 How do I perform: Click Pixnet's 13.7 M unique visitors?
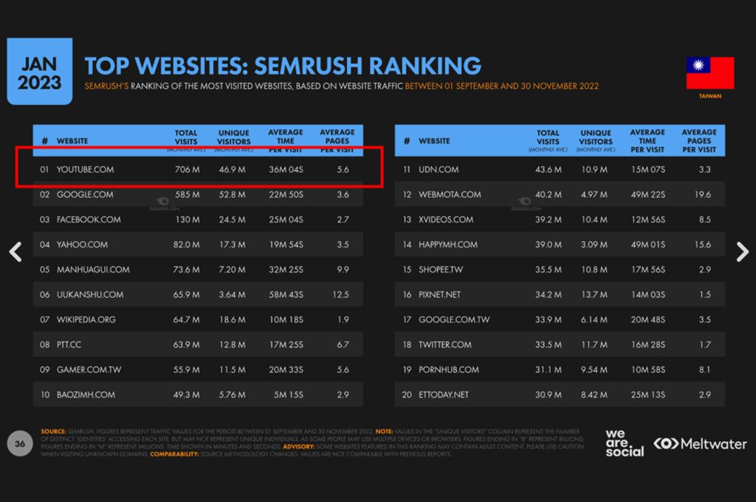pos(594,295)
